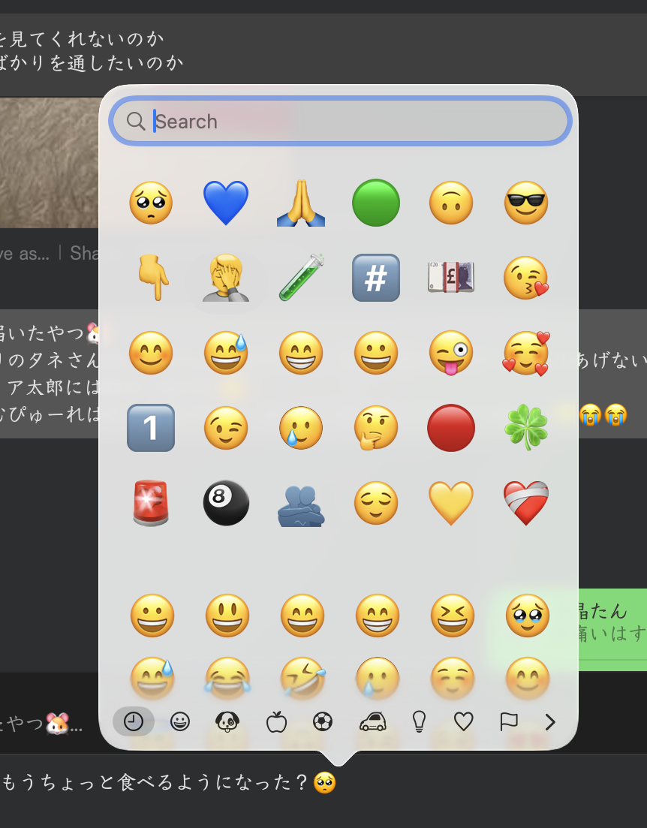Select the mending heart emoji

(x=526, y=503)
